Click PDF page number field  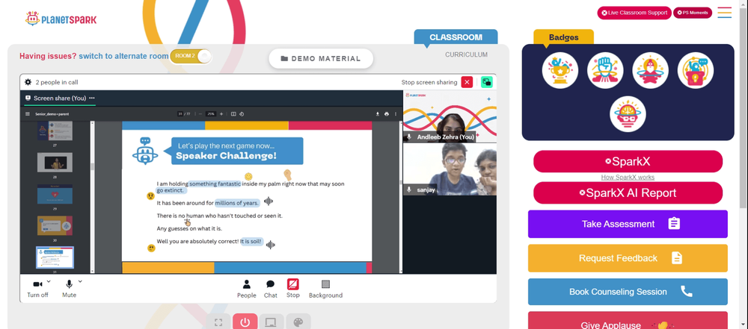coord(180,114)
